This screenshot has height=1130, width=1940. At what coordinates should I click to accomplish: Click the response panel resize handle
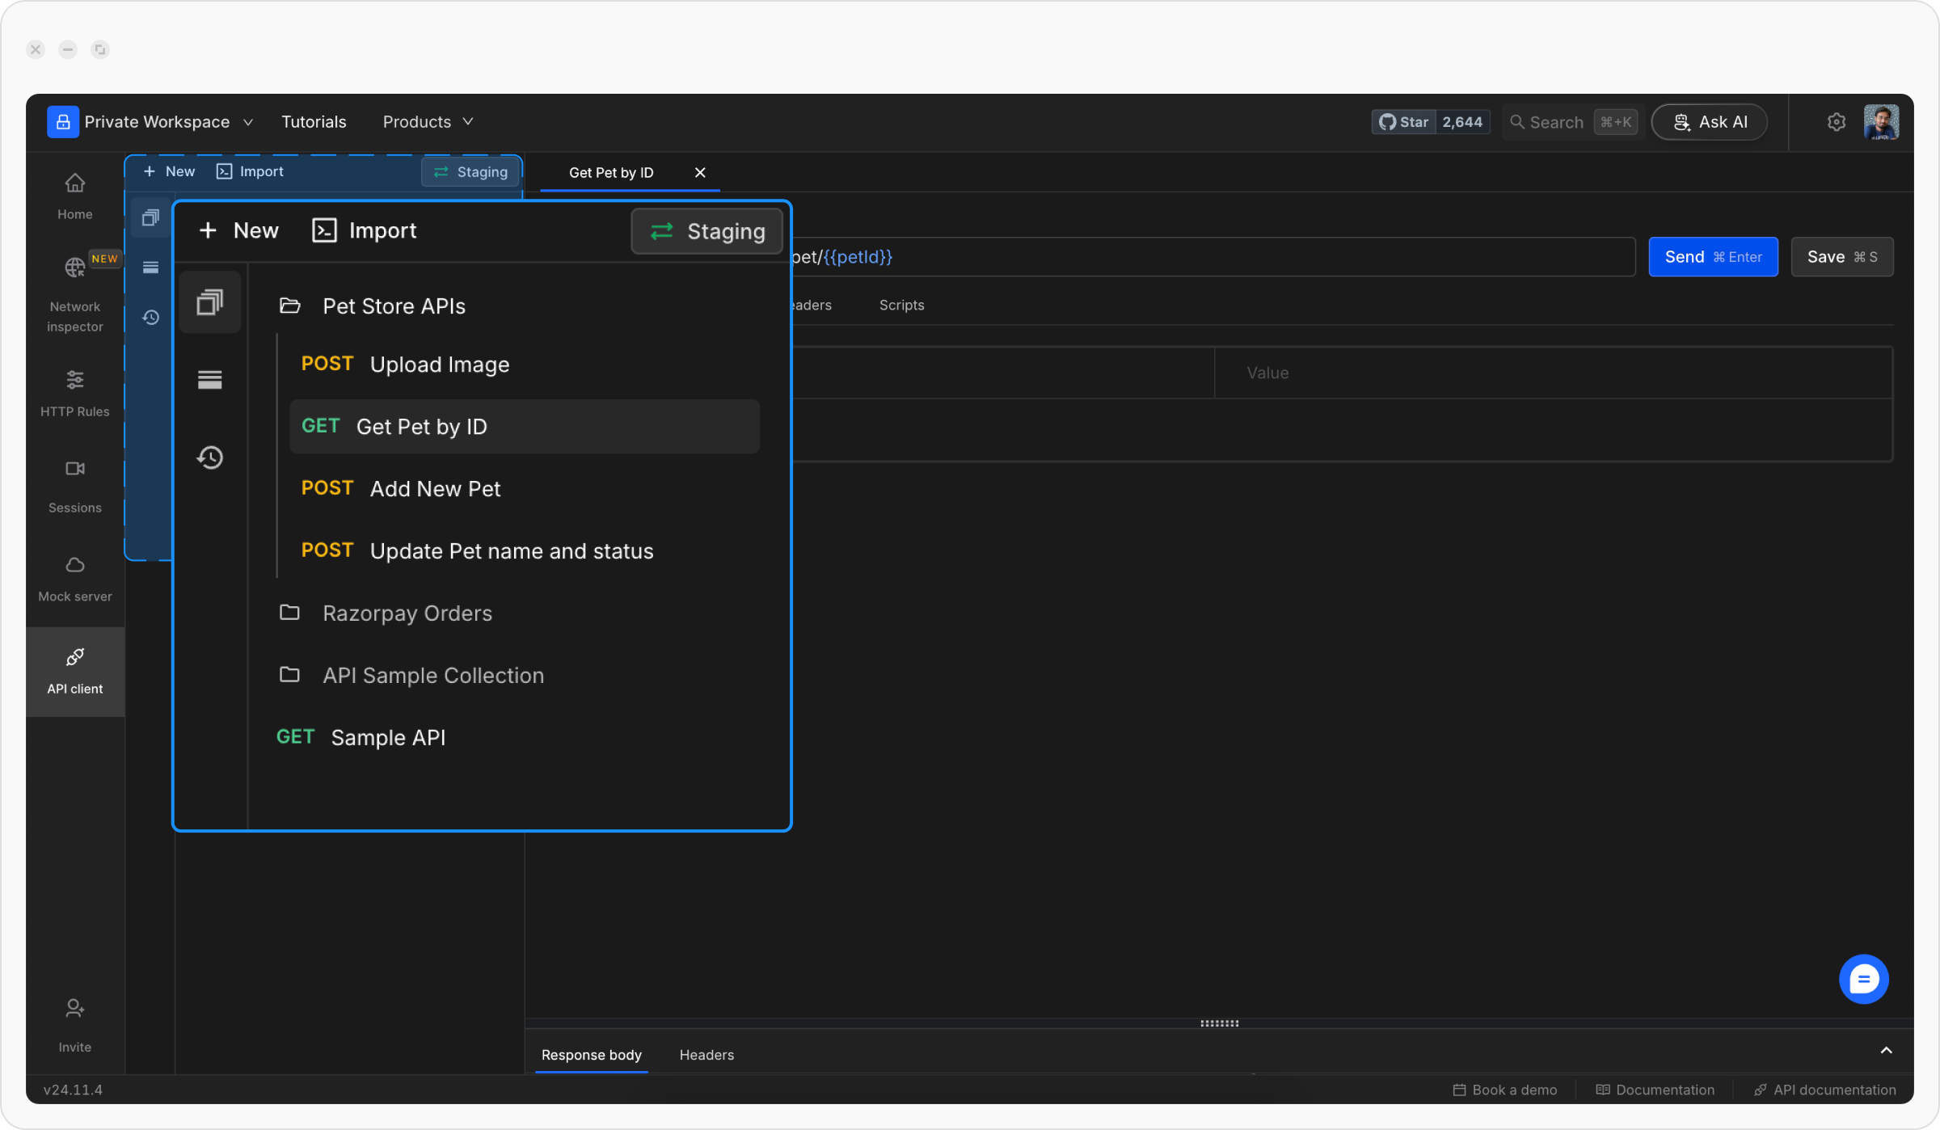click(1219, 1023)
